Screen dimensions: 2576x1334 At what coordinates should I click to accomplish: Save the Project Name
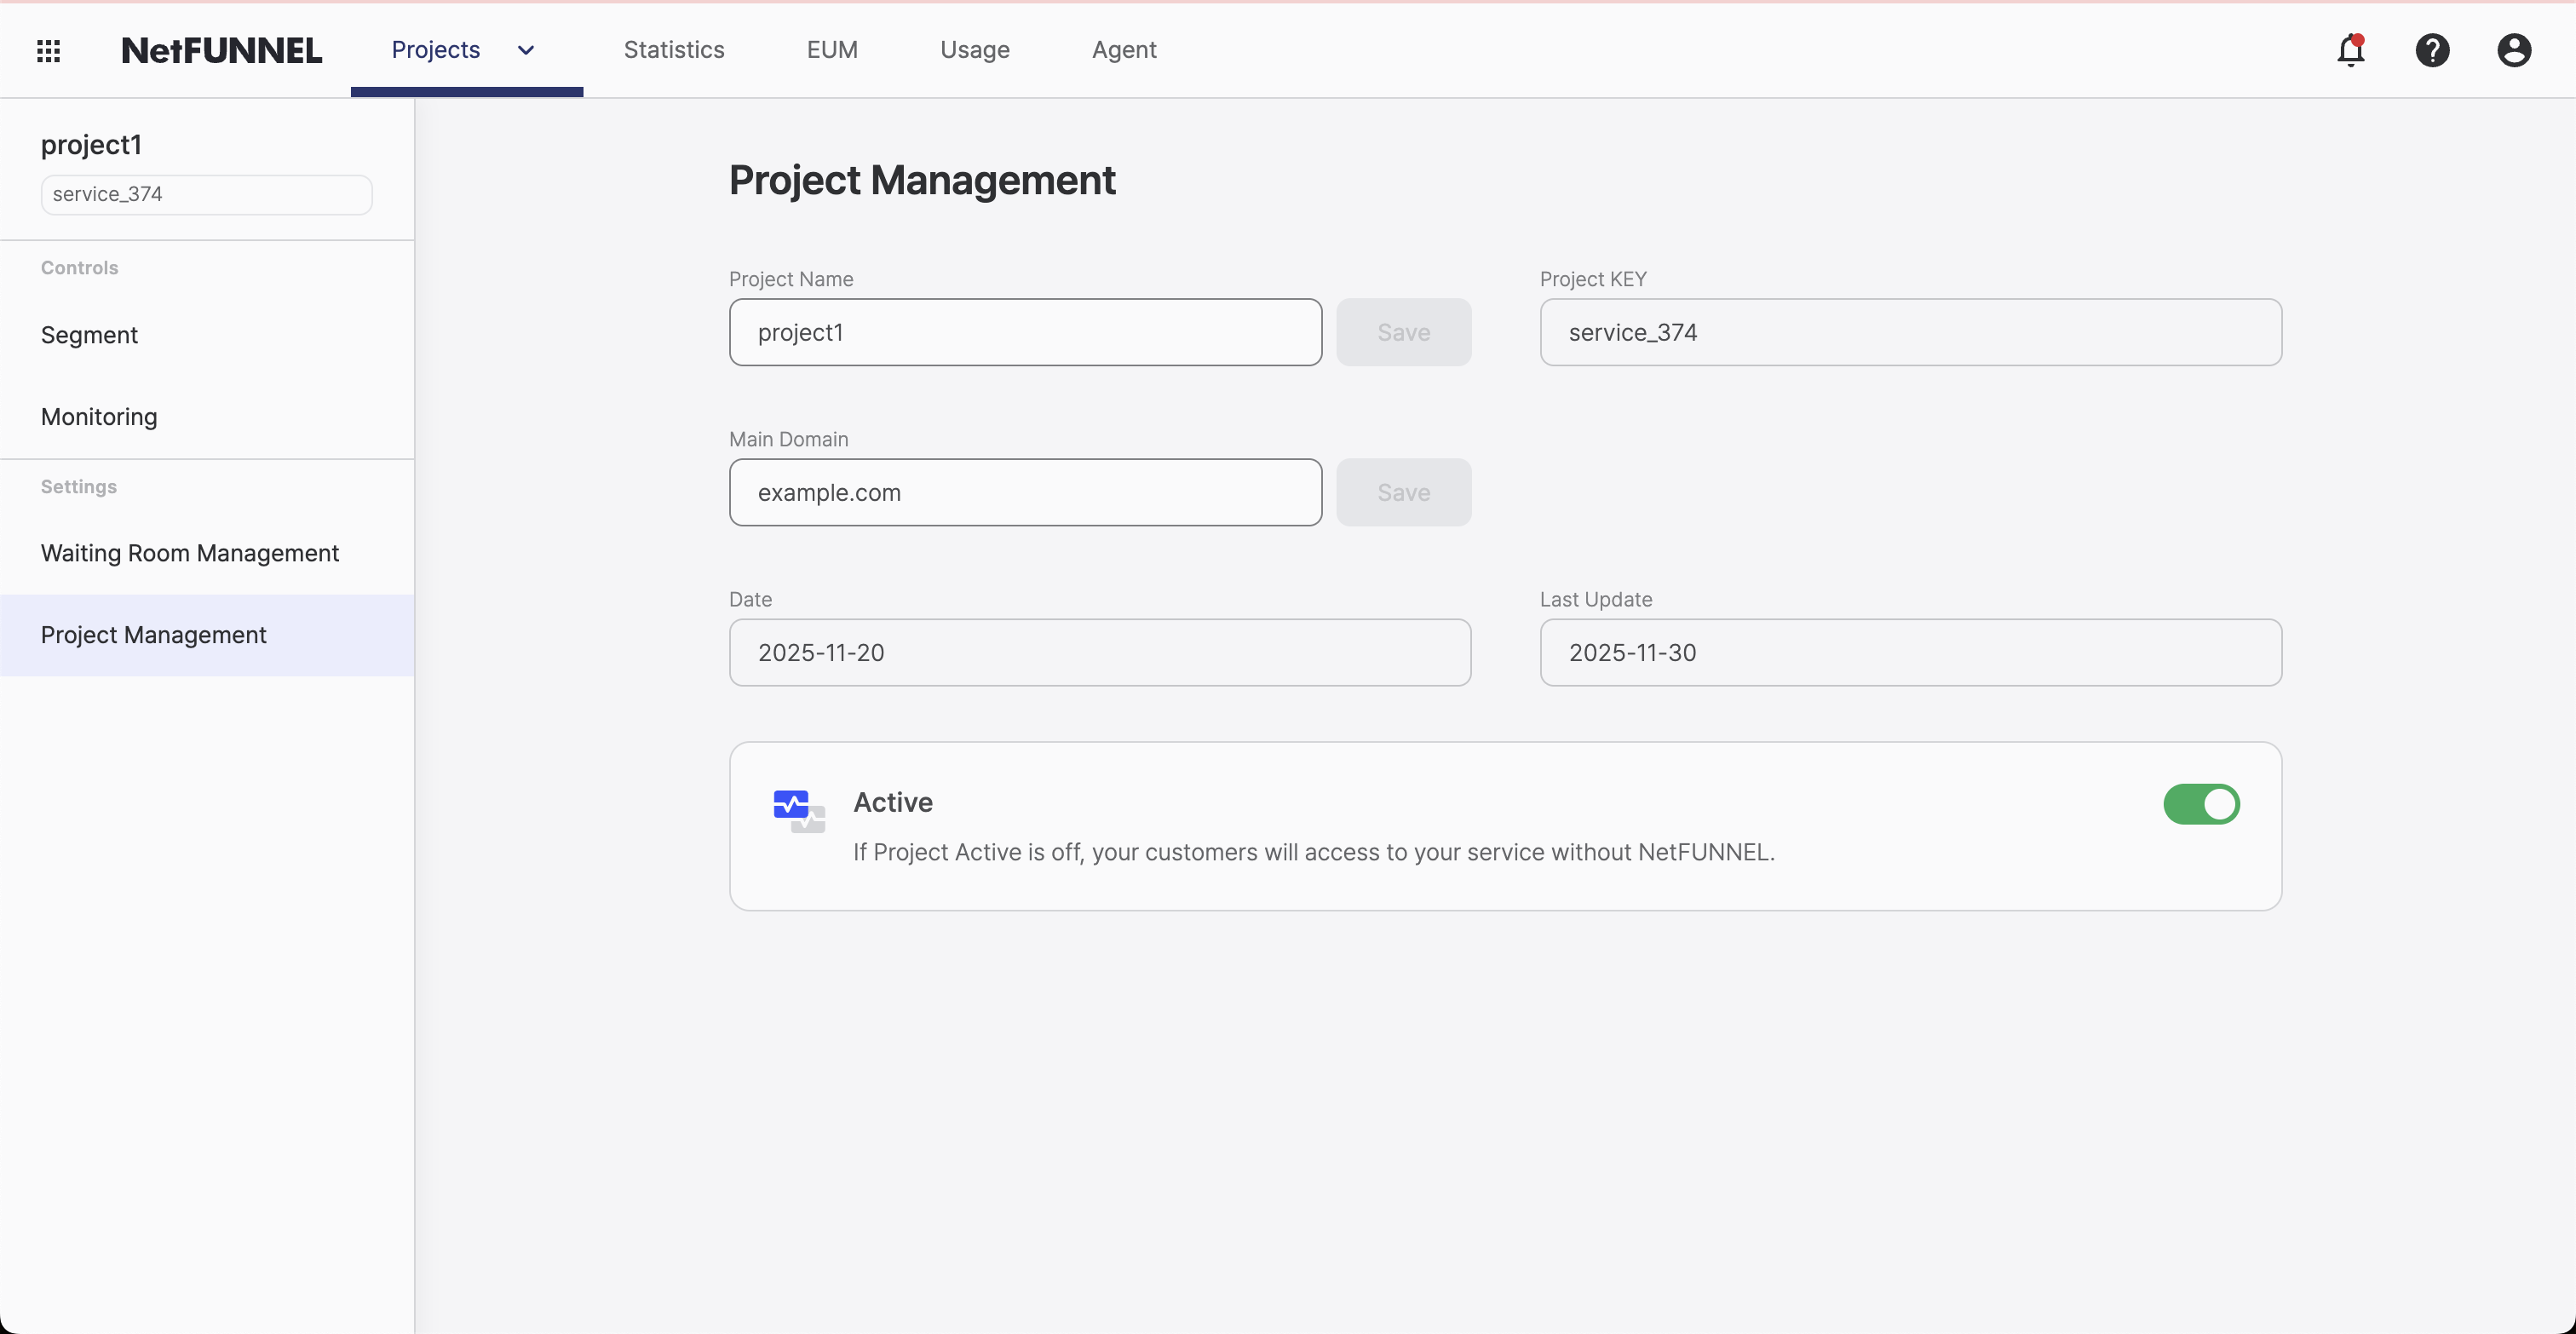click(1403, 332)
